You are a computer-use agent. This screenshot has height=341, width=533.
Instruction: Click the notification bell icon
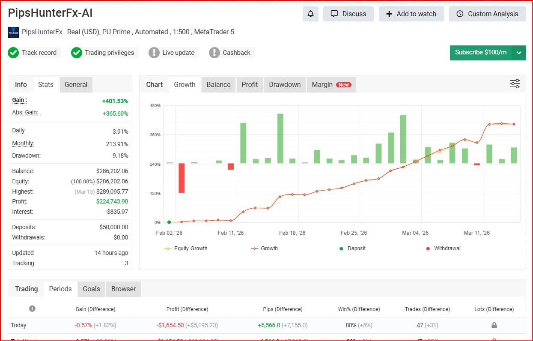tap(310, 14)
